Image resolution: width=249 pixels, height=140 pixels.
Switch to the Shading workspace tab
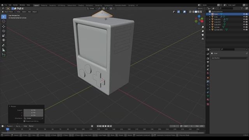[81, 5]
